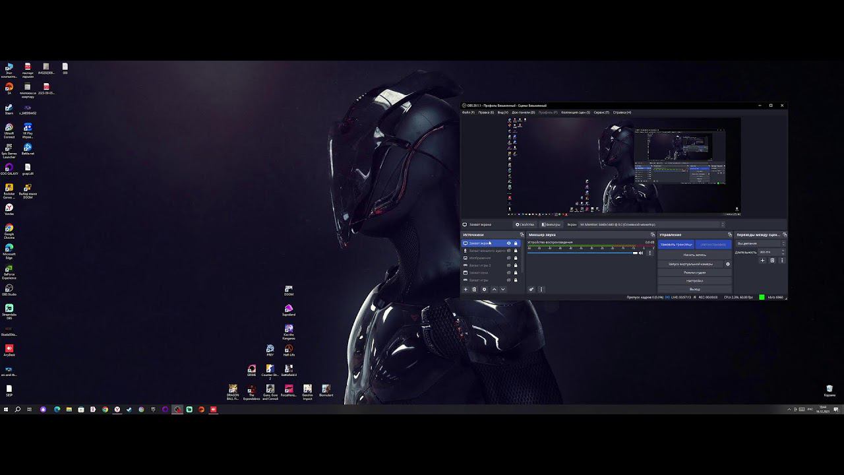This screenshot has width=844, height=475.
Task: Add a scene transition with the plus icon
Action: [763, 261]
